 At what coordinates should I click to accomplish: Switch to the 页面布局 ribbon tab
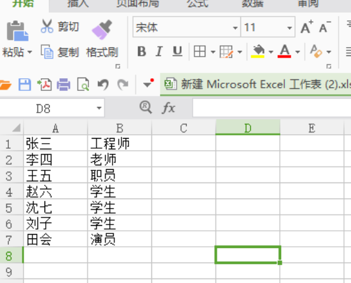[138, 4]
